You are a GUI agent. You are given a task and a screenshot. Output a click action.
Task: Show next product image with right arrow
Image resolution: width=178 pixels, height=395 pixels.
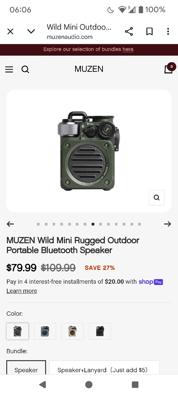(x=167, y=224)
